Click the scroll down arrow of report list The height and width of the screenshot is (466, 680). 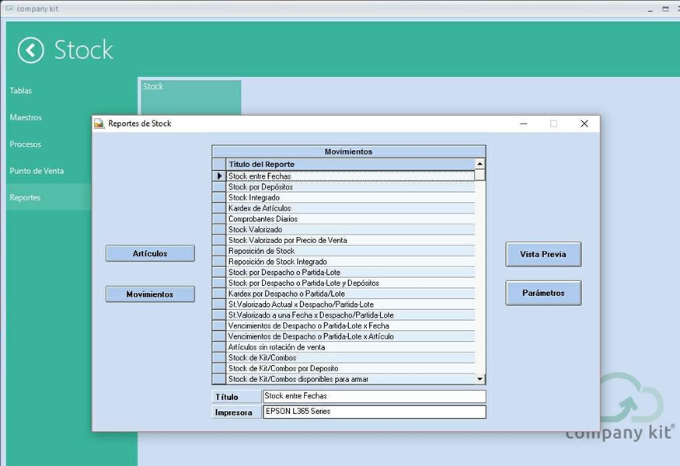pyautogui.click(x=479, y=379)
